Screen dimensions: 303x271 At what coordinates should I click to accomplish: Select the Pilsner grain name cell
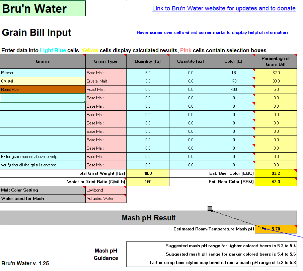pos(43,73)
